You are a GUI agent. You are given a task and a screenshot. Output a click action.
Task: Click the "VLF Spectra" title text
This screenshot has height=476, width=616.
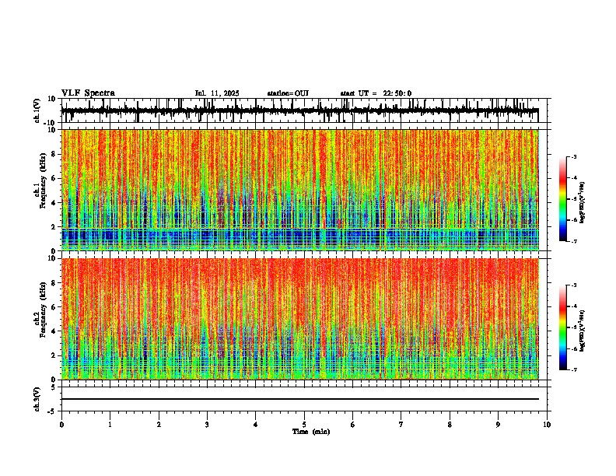tap(88, 93)
